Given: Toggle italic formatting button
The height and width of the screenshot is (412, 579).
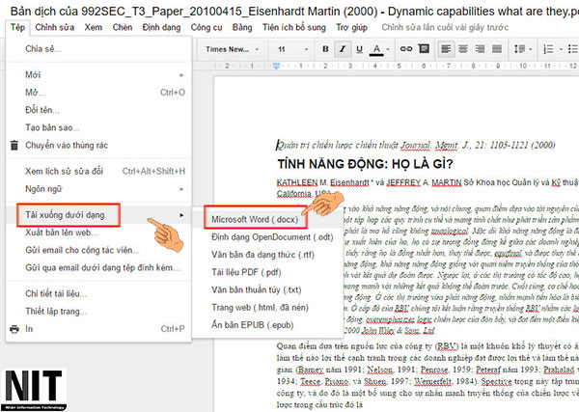Looking at the screenshot, I should point(343,49).
